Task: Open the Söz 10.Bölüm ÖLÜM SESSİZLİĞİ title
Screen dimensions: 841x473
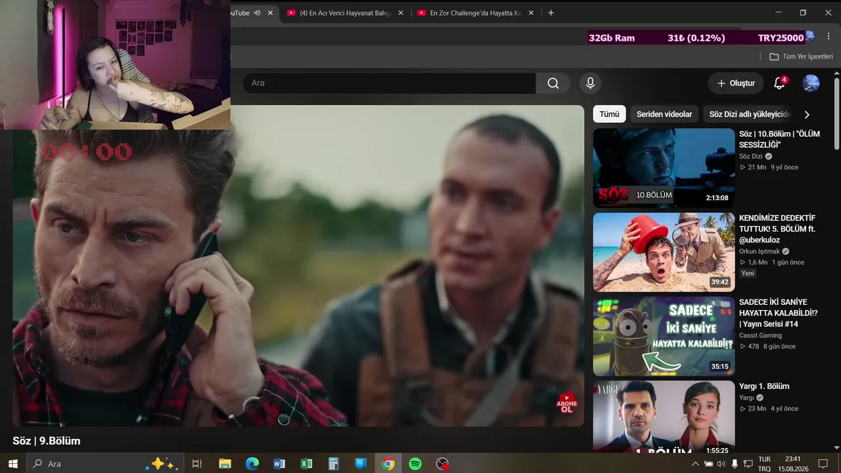Action: pyautogui.click(x=779, y=139)
